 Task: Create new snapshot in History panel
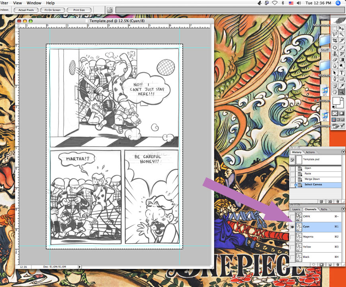pyautogui.click(x=330, y=201)
